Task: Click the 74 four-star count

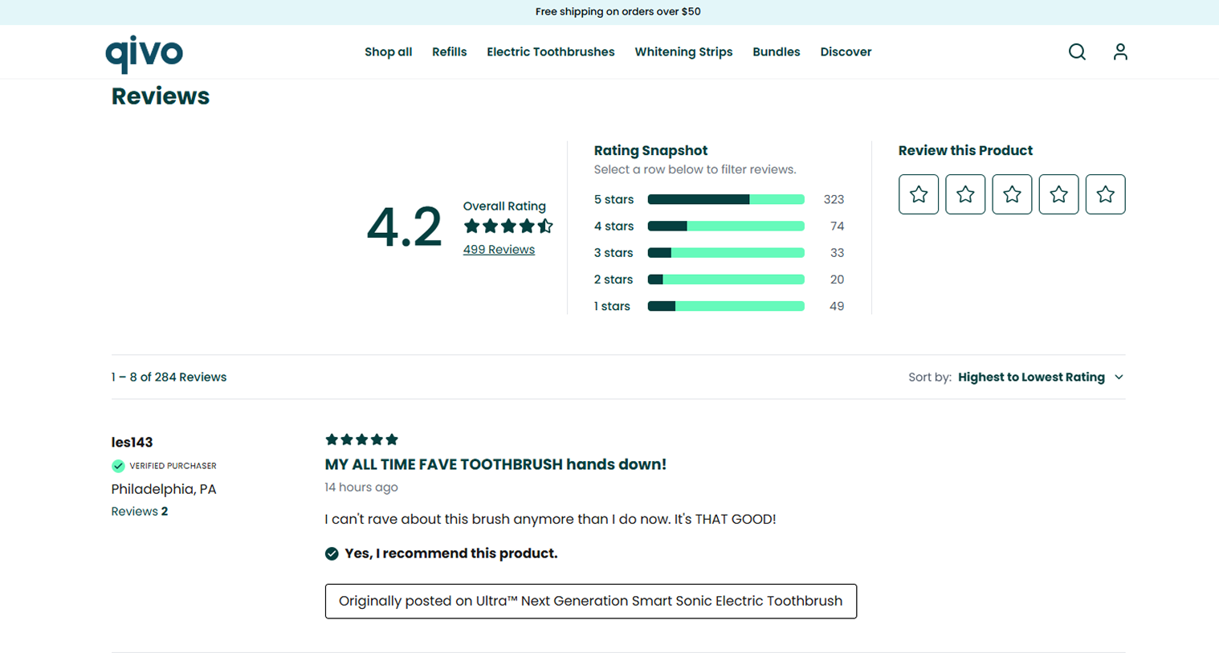Action: point(837,227)
